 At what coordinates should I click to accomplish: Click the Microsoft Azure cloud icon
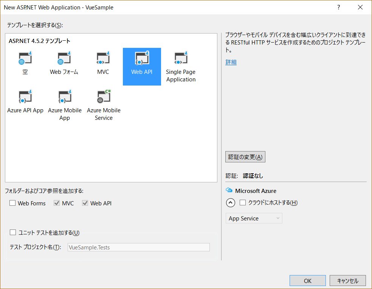tap(229, 190)
